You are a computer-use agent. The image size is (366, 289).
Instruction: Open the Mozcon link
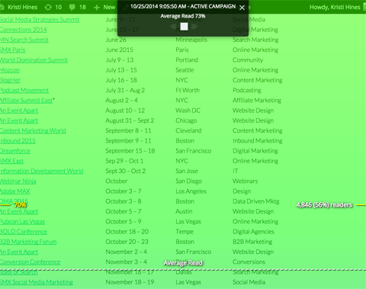10,70
